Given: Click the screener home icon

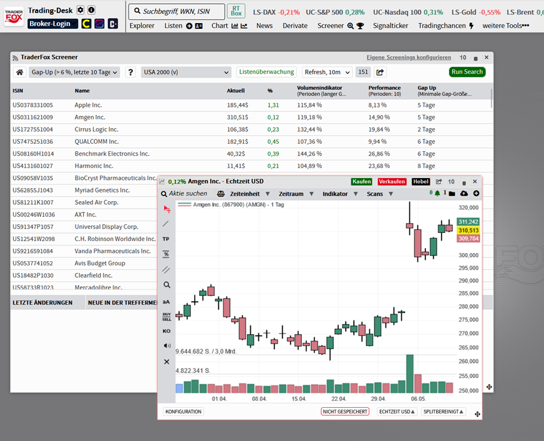Looking at the screenshot, I should (20, 72).
